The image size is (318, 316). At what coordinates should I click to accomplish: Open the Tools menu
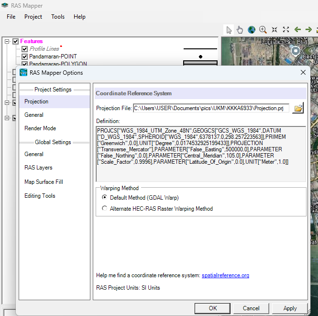58,17
